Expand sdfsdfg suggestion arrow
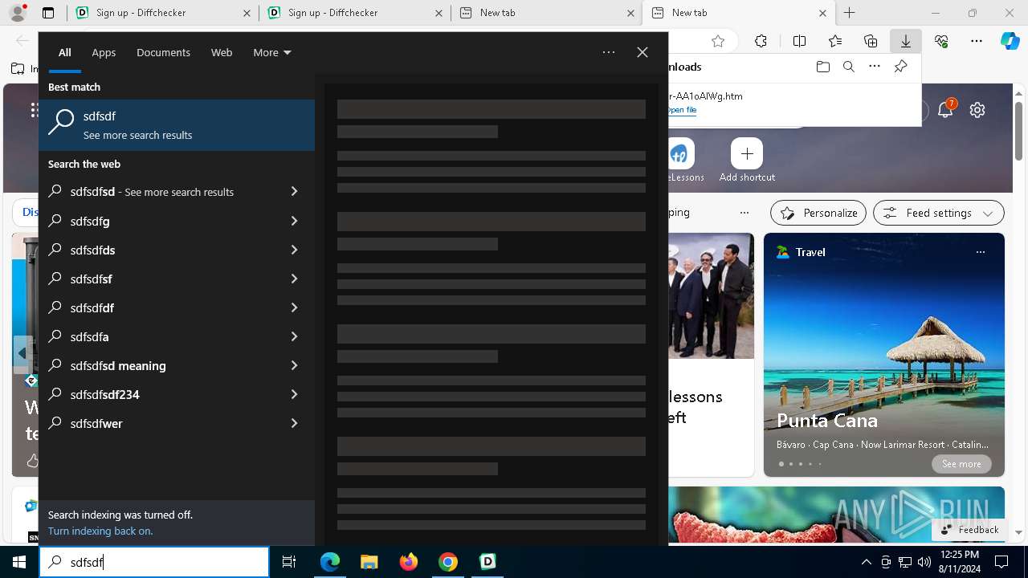1028x578 pixels. coord(294,221)
